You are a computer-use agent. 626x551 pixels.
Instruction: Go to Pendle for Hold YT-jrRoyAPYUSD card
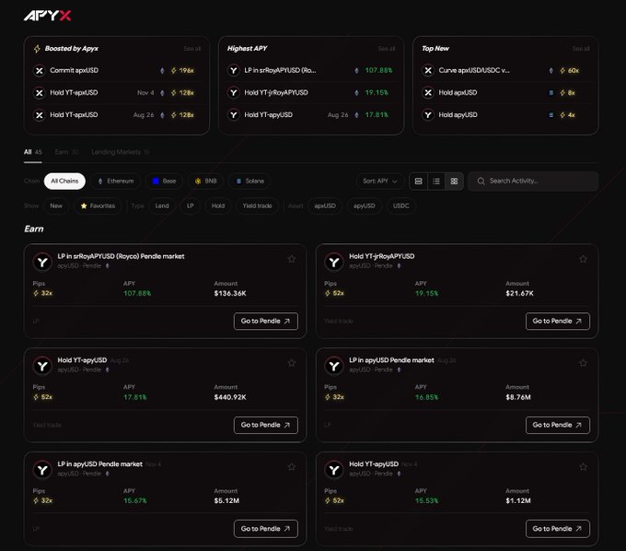click(x=557, y=322)
